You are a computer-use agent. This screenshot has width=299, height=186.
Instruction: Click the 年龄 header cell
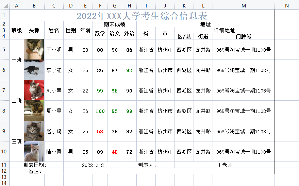coord(85,30)
